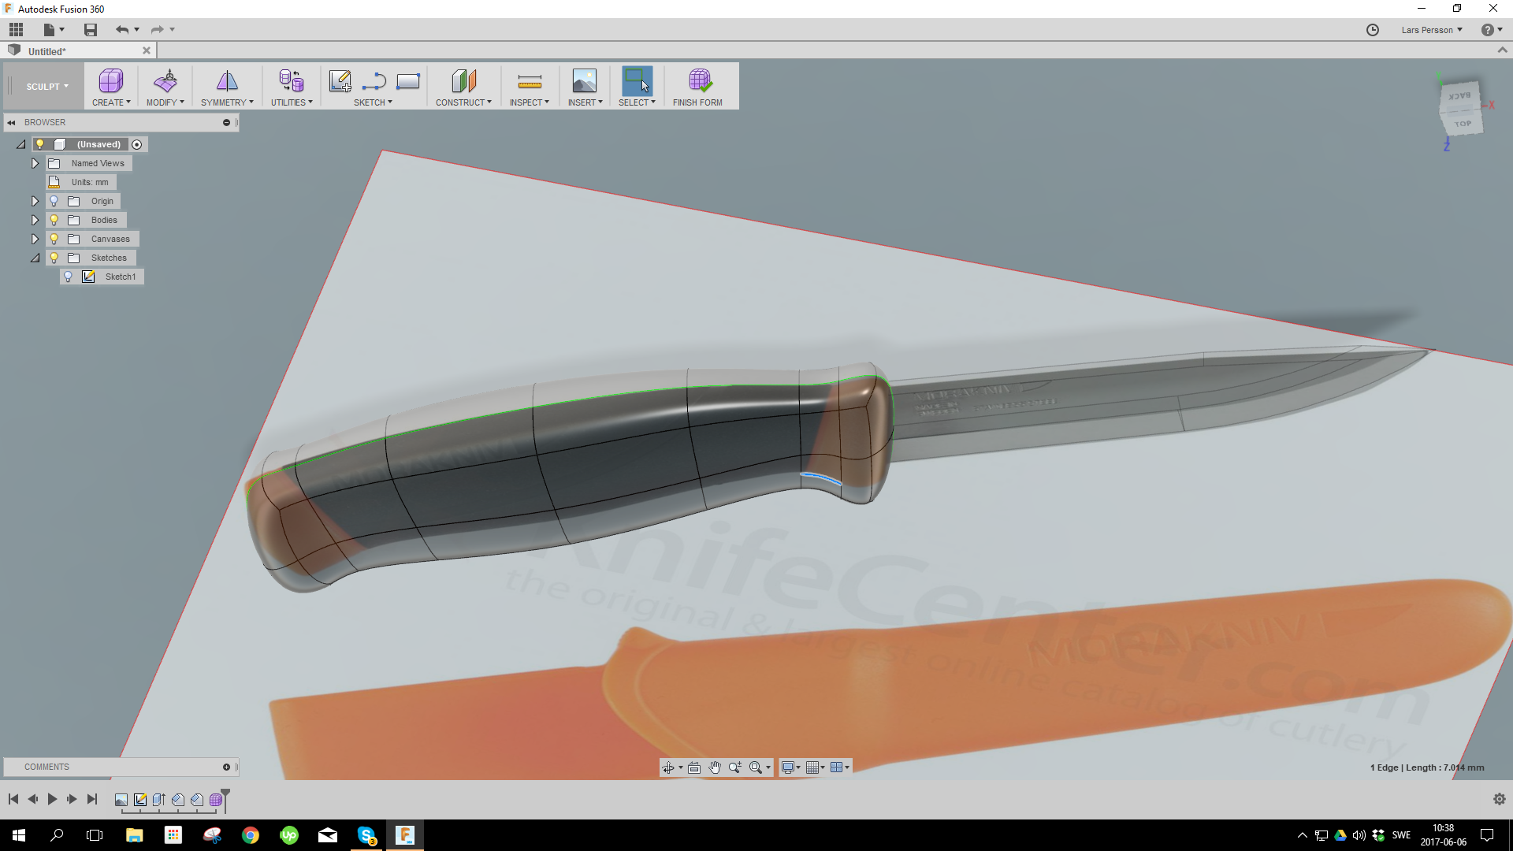Click the Finish Form button
The image size is (1513, 851).
[x=698, y=85]
